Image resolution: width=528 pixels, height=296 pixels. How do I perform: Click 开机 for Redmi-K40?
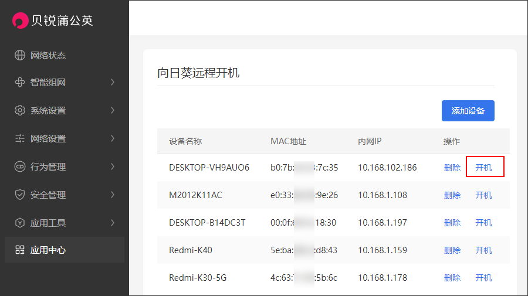tap(483, 250)
